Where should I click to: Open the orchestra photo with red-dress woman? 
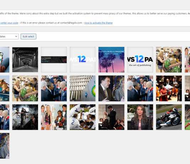pyautogui.click(x=169, y=88)
